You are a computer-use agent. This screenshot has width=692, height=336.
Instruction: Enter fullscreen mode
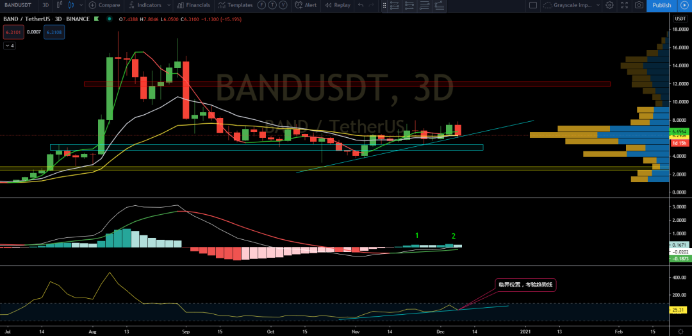tap(623, 5)
